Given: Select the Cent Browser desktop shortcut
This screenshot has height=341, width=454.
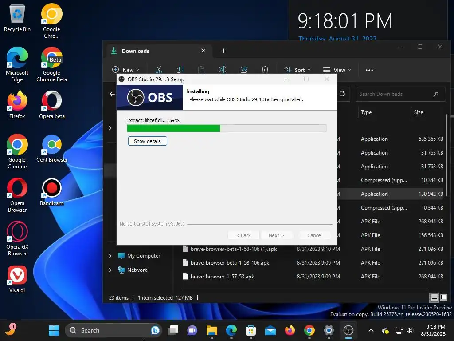Looking at the screenshot, I should 51,148.
